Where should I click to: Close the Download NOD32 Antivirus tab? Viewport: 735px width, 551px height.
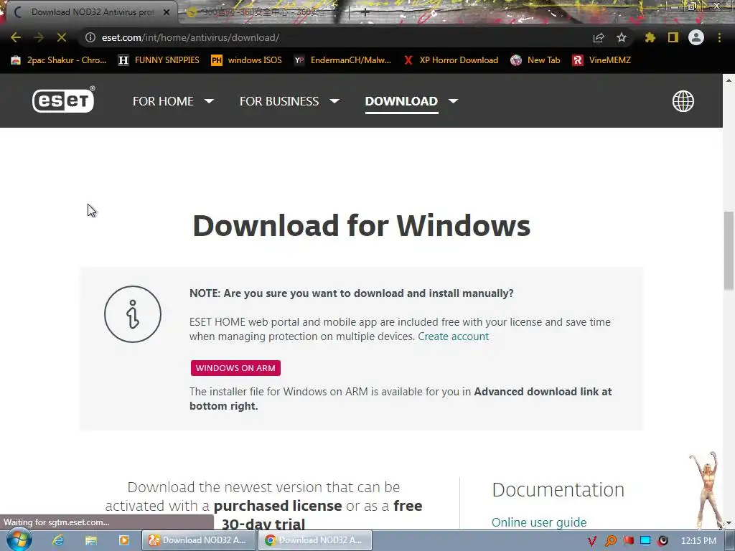pyautogui.click(x=167, y=13)
